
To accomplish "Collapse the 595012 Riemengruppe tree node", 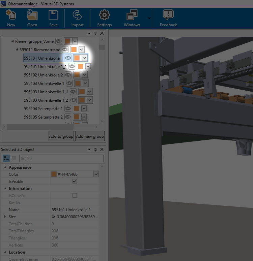I will 17,50.
